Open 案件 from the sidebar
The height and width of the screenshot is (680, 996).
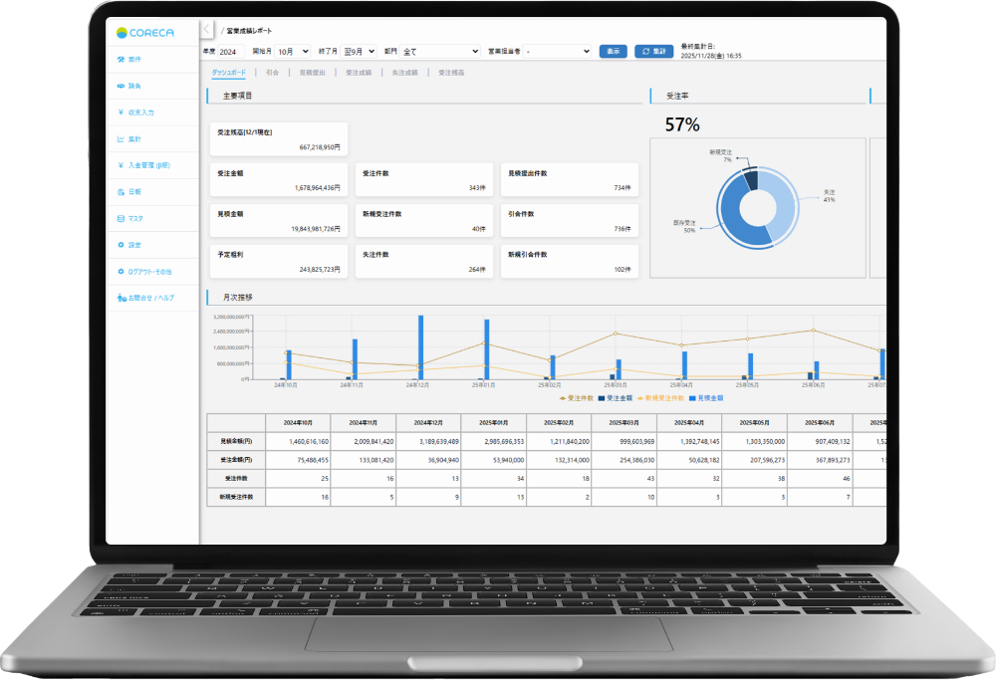click(x=133, y=60)
